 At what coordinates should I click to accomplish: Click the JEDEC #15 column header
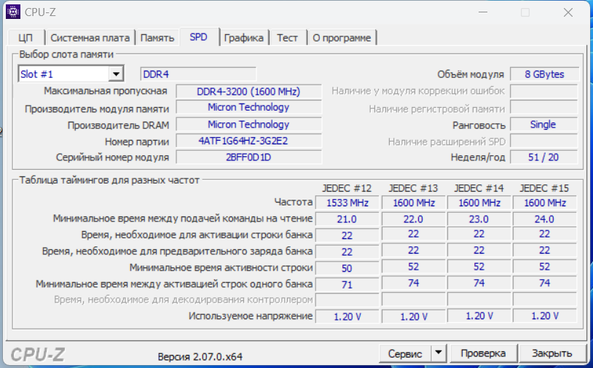click(544, 188)
